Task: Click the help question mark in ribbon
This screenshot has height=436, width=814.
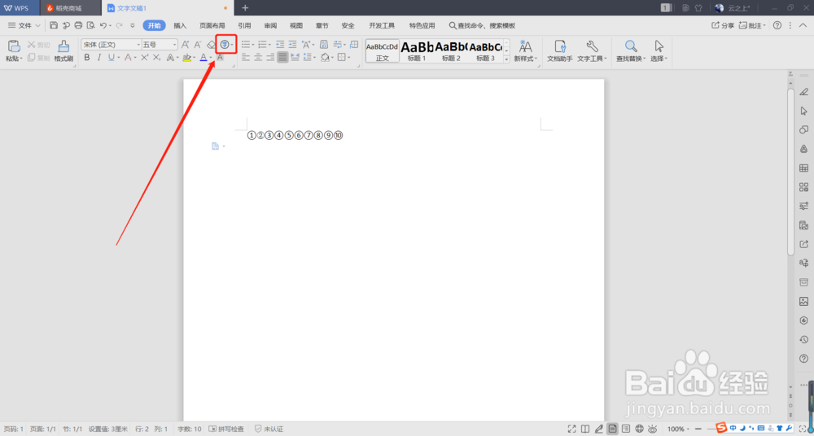Action: [x=777, y=25]
